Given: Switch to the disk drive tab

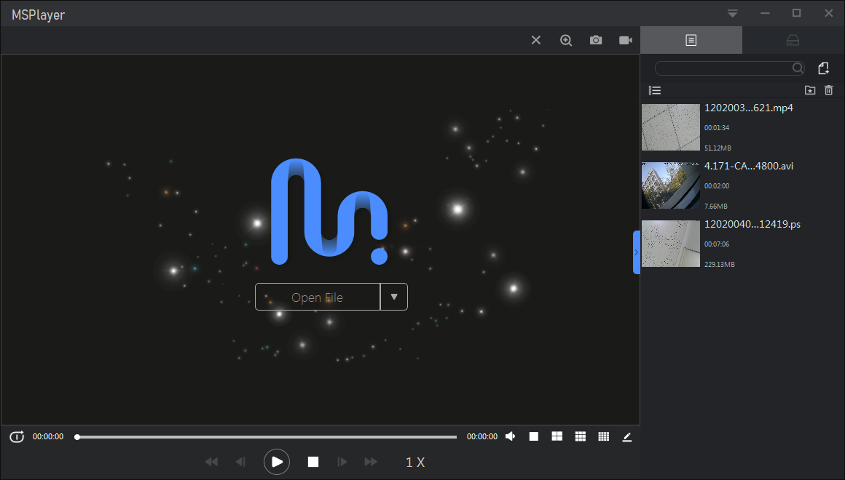Looking at the screenshot, I should pyautogui.click(x=793, y=40).
